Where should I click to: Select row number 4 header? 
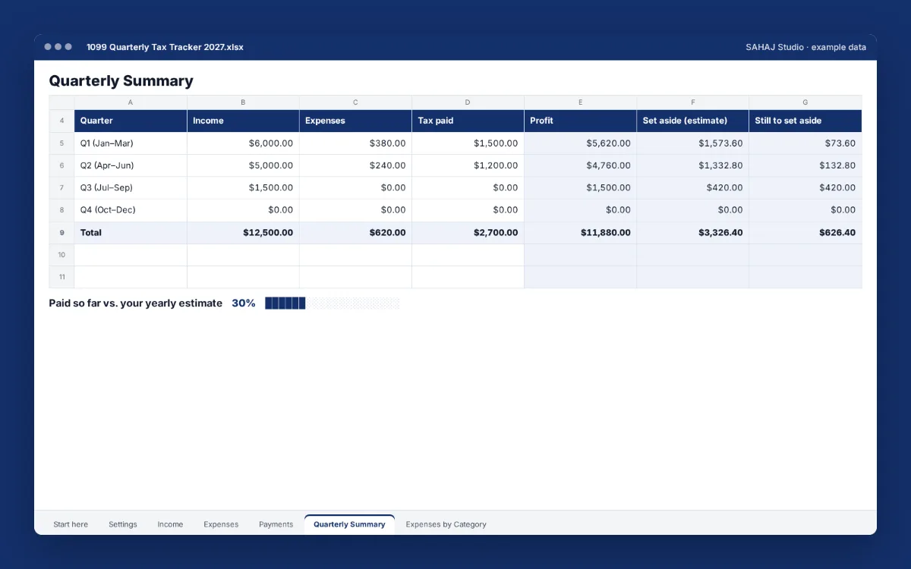(x=61, y=121)
